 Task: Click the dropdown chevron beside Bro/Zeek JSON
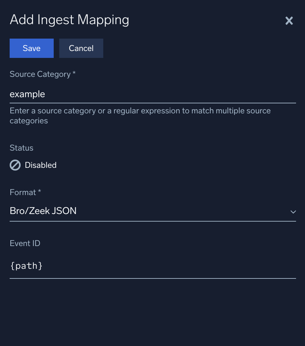pyautogui.click(x=293, y=212)
